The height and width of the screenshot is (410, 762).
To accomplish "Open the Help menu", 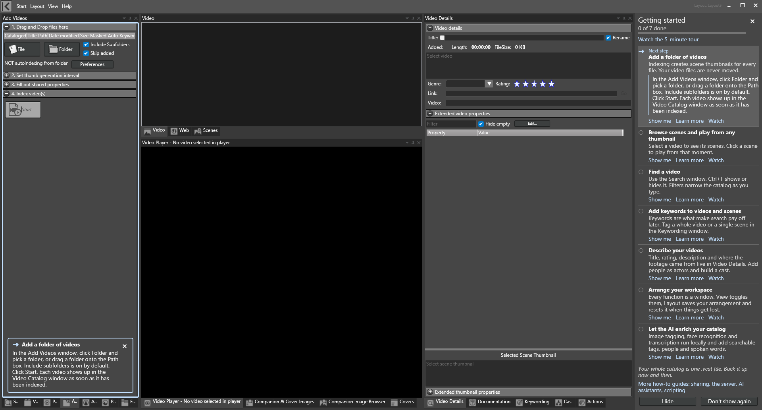I will pos(67,6).
